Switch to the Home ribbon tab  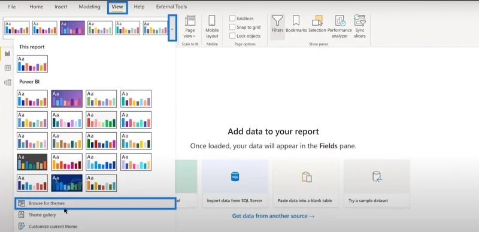tap(36, 7)
